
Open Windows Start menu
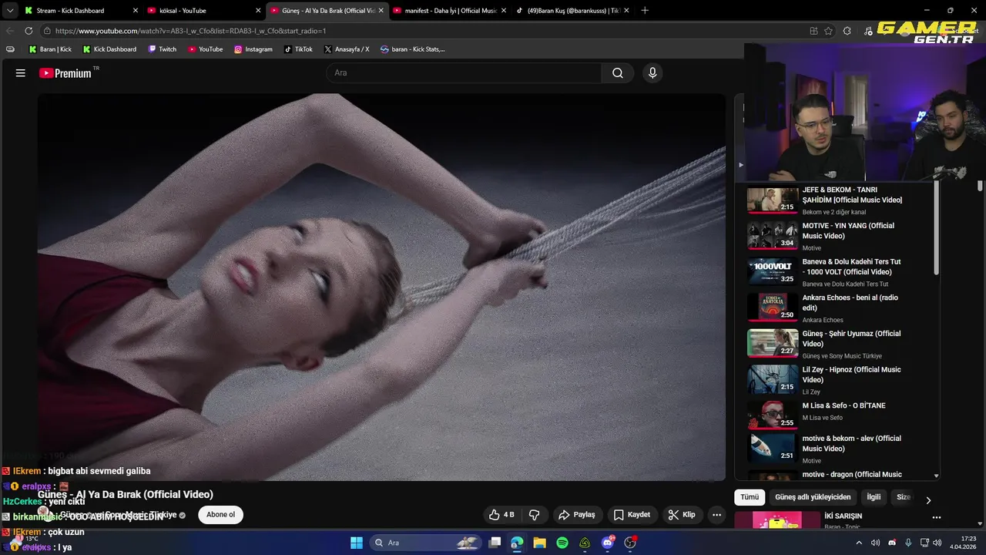pos(357,543)
